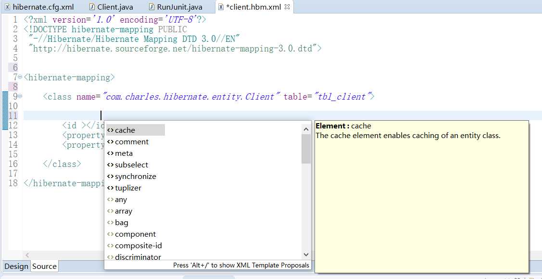Insert the composite-id element proposal
The height and width of the screenshot is (279, 542).
coord(139,246)
